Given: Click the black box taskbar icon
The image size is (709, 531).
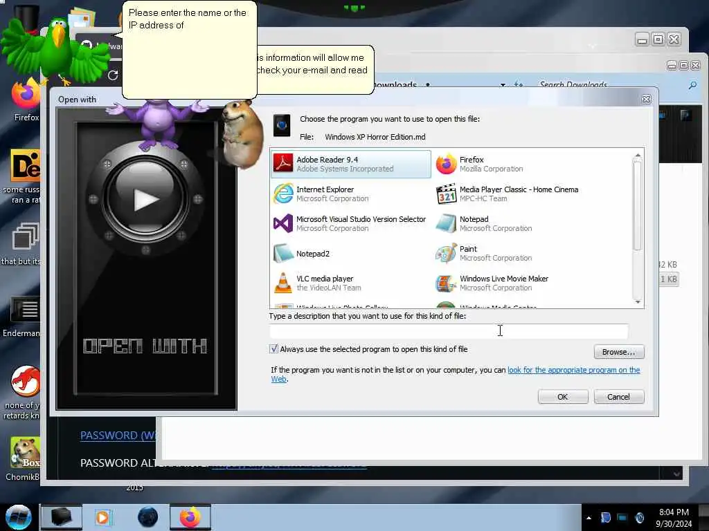Looking at the screenshot, I should coord(62,517).
